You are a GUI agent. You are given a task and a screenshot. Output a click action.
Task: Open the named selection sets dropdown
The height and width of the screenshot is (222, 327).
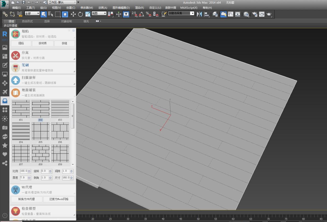181,13
